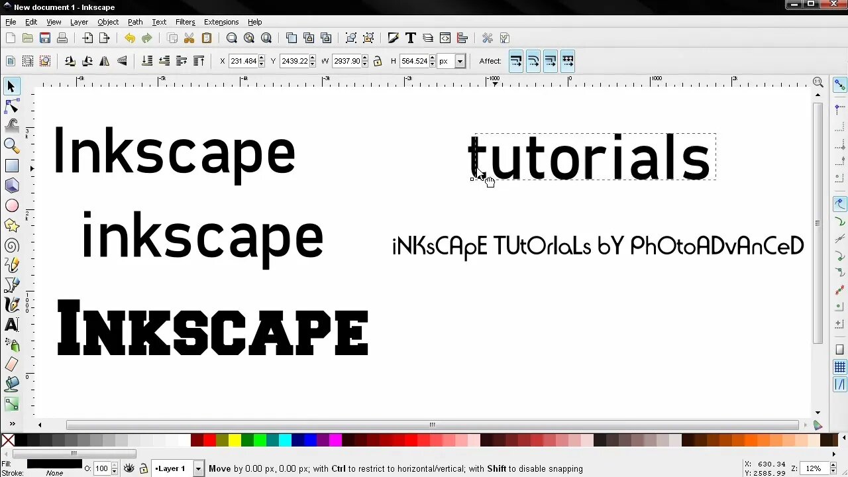Raise selection to top
848x477 pixels.
pyautogui.click(x=199, y=61)
